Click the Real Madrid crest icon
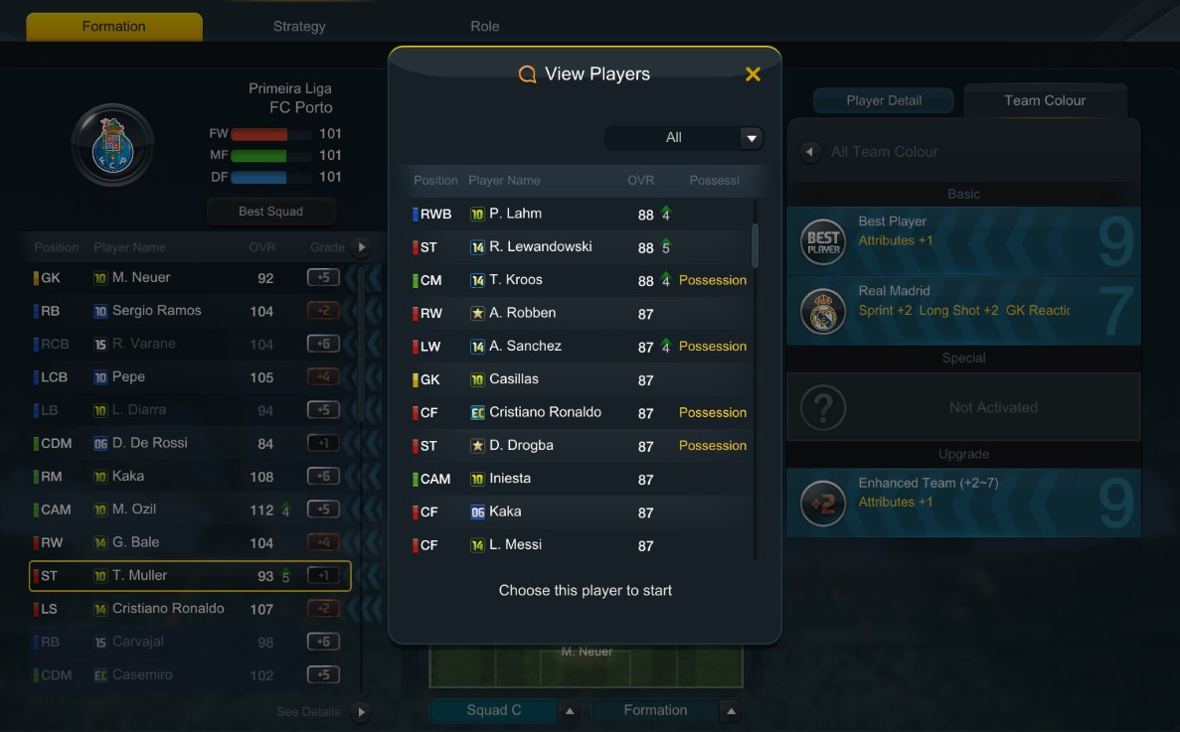This screenshot has width=1180, height=732. (x=822, y=311)
